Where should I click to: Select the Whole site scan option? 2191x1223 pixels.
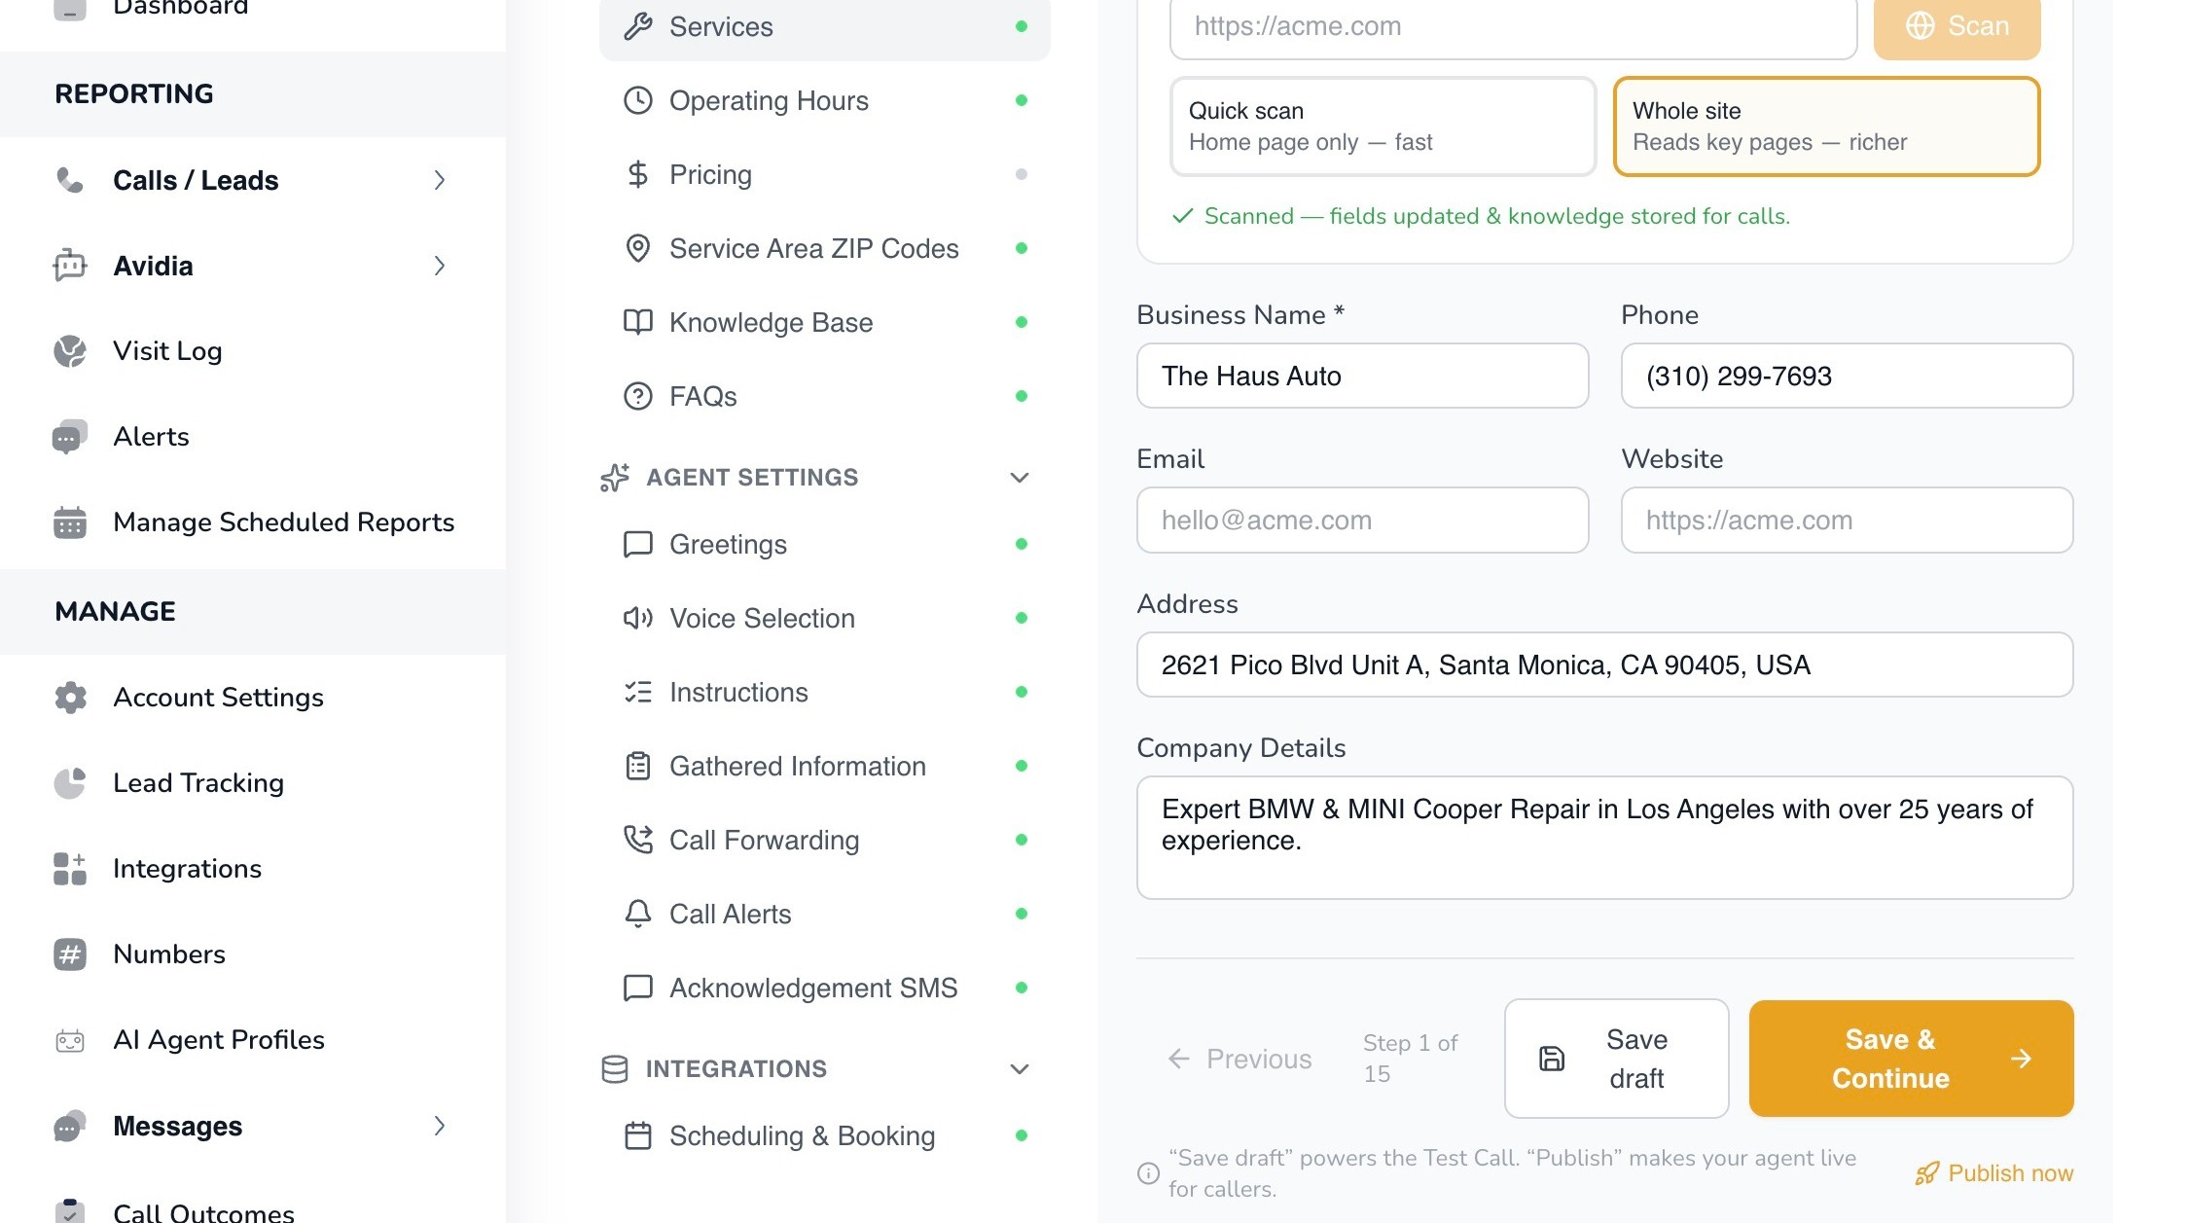pos(1826,126)
